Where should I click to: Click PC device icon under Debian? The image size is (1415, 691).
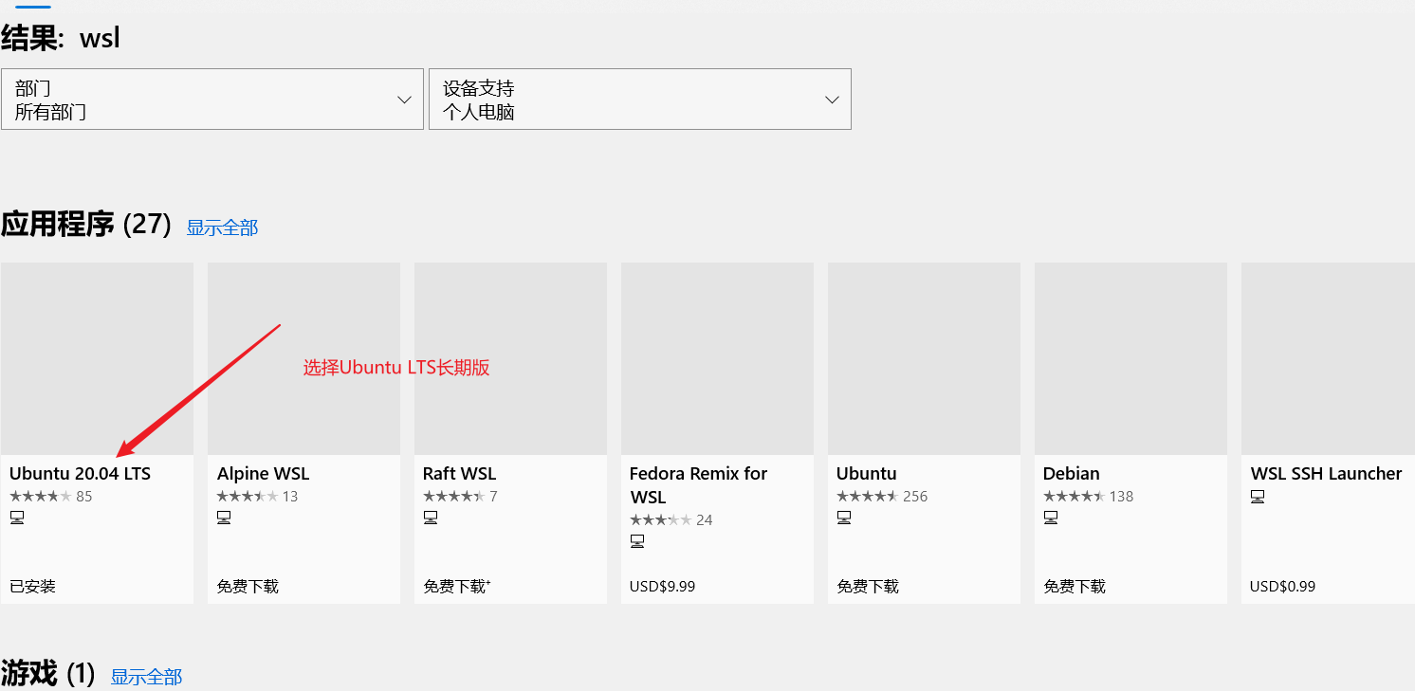tap(1051, 518)
